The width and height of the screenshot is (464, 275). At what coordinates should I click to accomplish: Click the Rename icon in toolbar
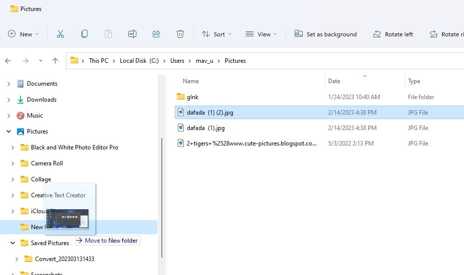[132, 34]
